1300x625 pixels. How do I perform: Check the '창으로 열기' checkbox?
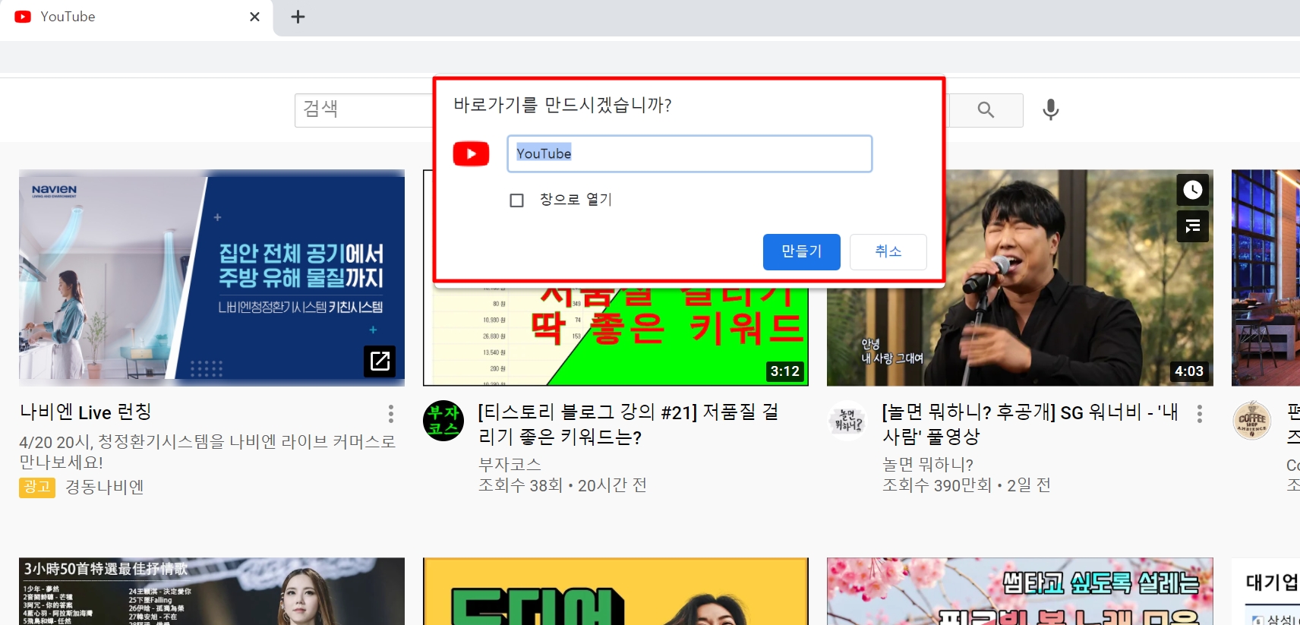[517, 200]
